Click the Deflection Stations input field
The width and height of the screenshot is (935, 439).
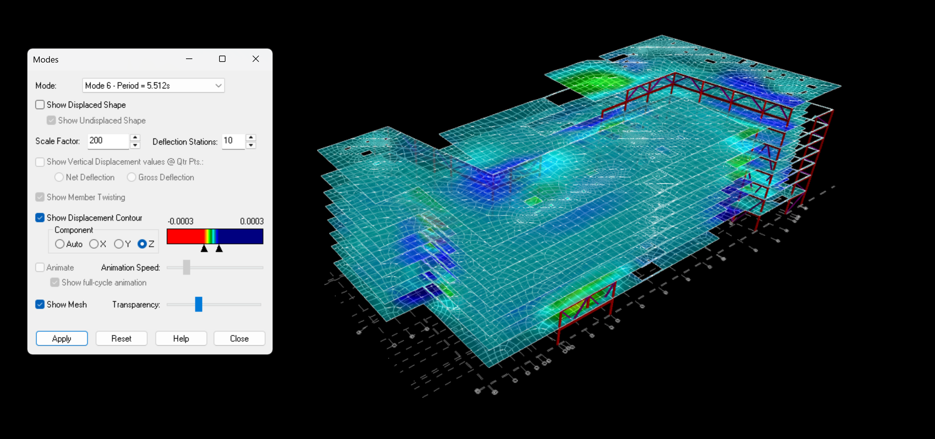[x=233, y=141]
